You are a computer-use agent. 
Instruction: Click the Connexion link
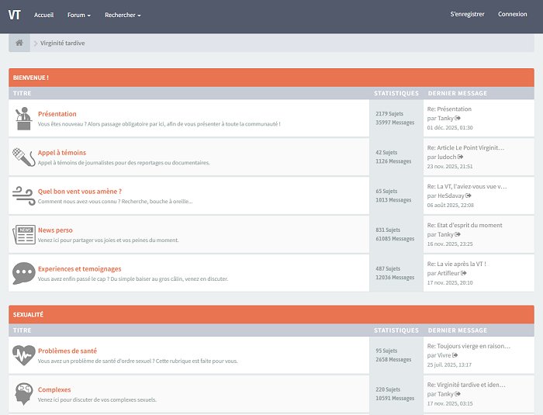[x=512, y=14]
